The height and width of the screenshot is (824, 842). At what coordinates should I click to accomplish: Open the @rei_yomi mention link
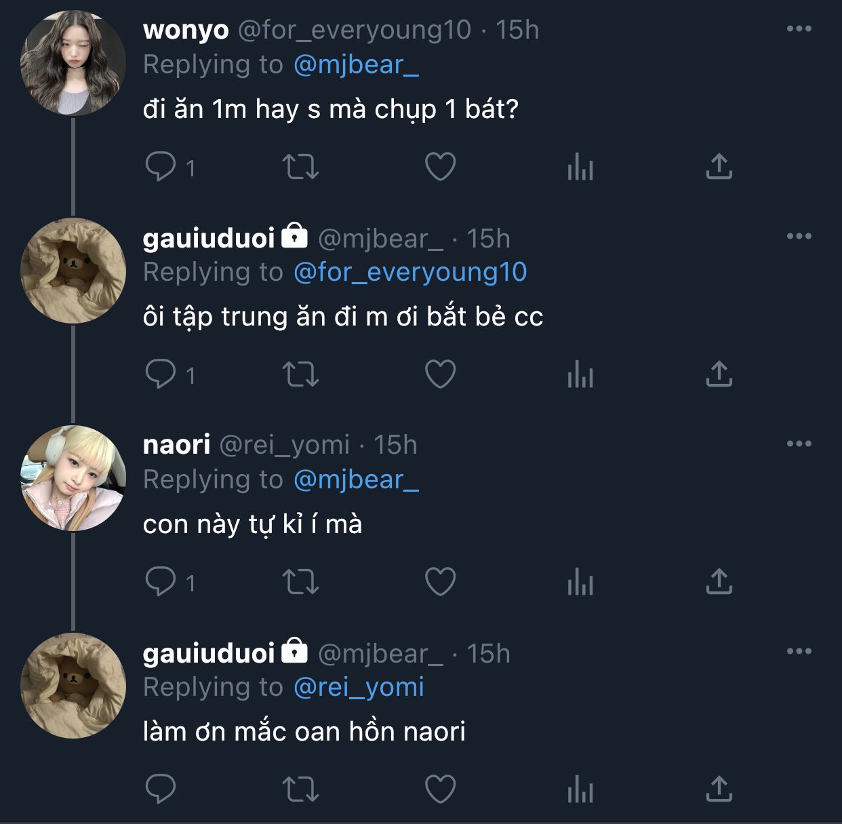click(359, 687)
